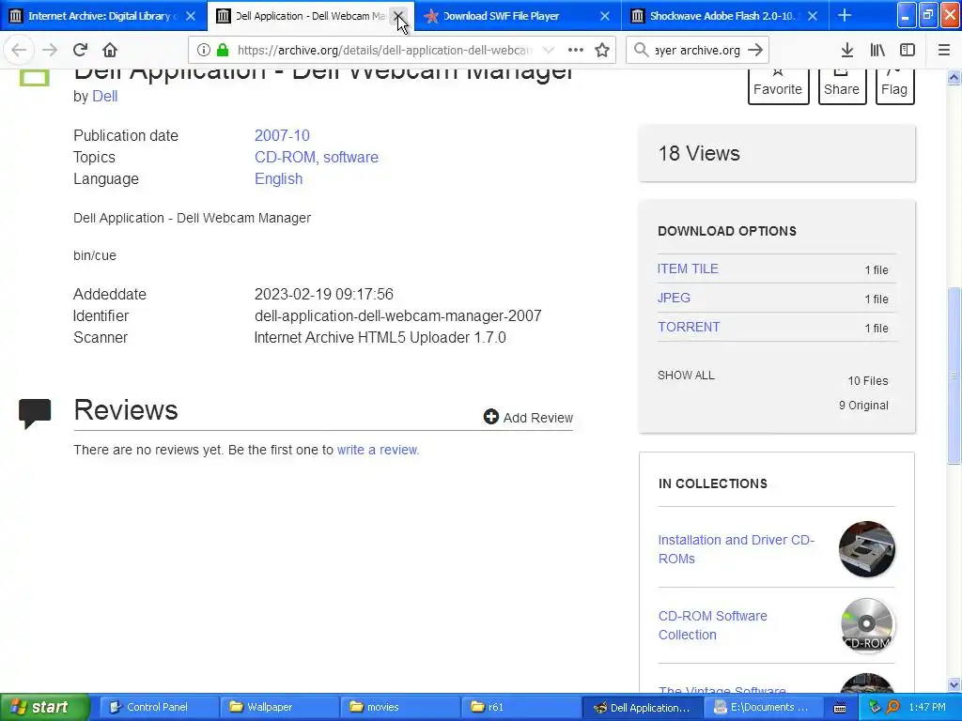
Task: Click the 9 Original count text
Action: pyautogui.click(x=863, y=406)
